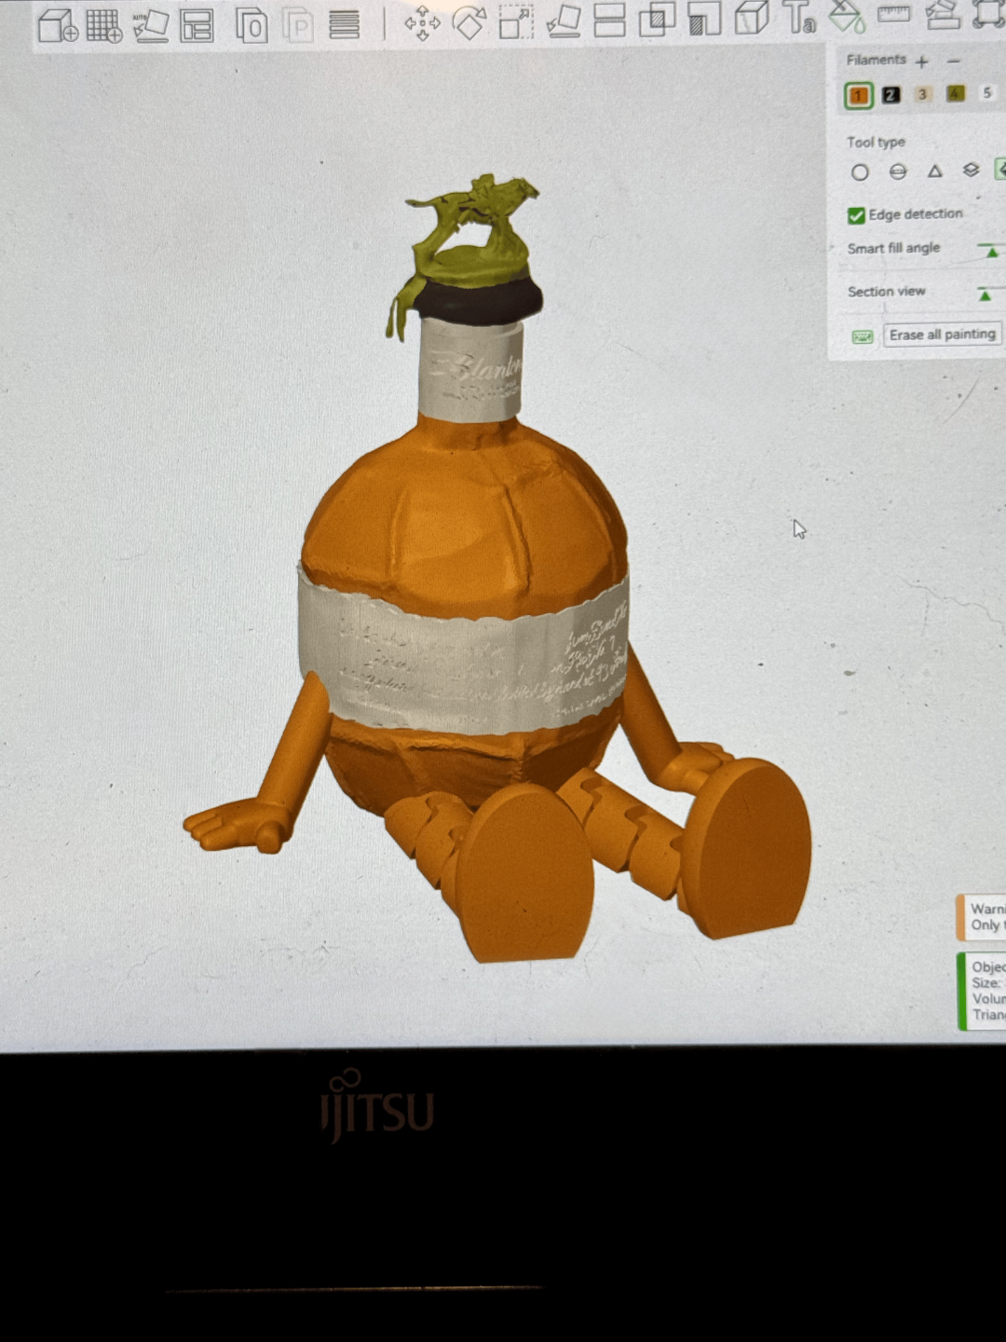This screenshot has height=1342, width=1006.
Task: Open the Variable layer height tool
Action: click(x=344, y=25)
